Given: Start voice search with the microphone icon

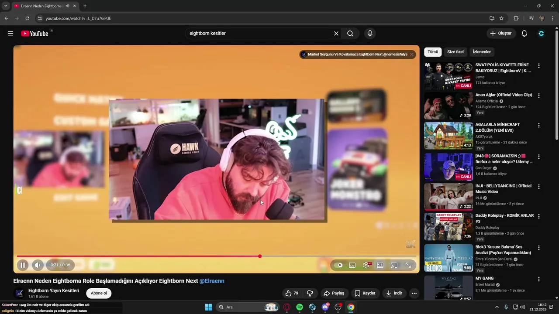Looking at the screenshot, I should point(370,34).
